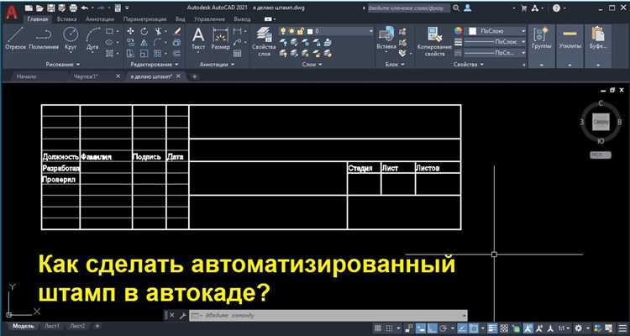Expand the Слои panel dropdown
The image size is (630, 336).
click(x=311, y=65)
